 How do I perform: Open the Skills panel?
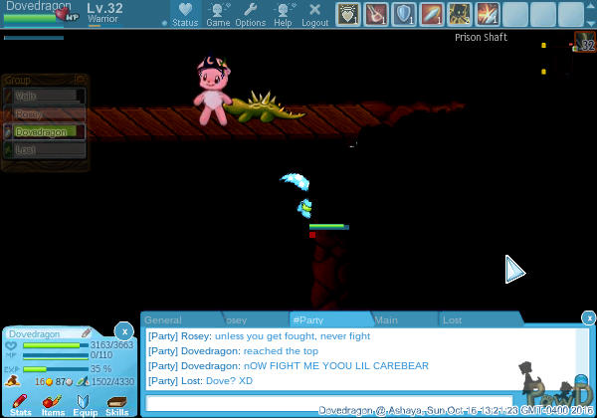click(117, 403)
